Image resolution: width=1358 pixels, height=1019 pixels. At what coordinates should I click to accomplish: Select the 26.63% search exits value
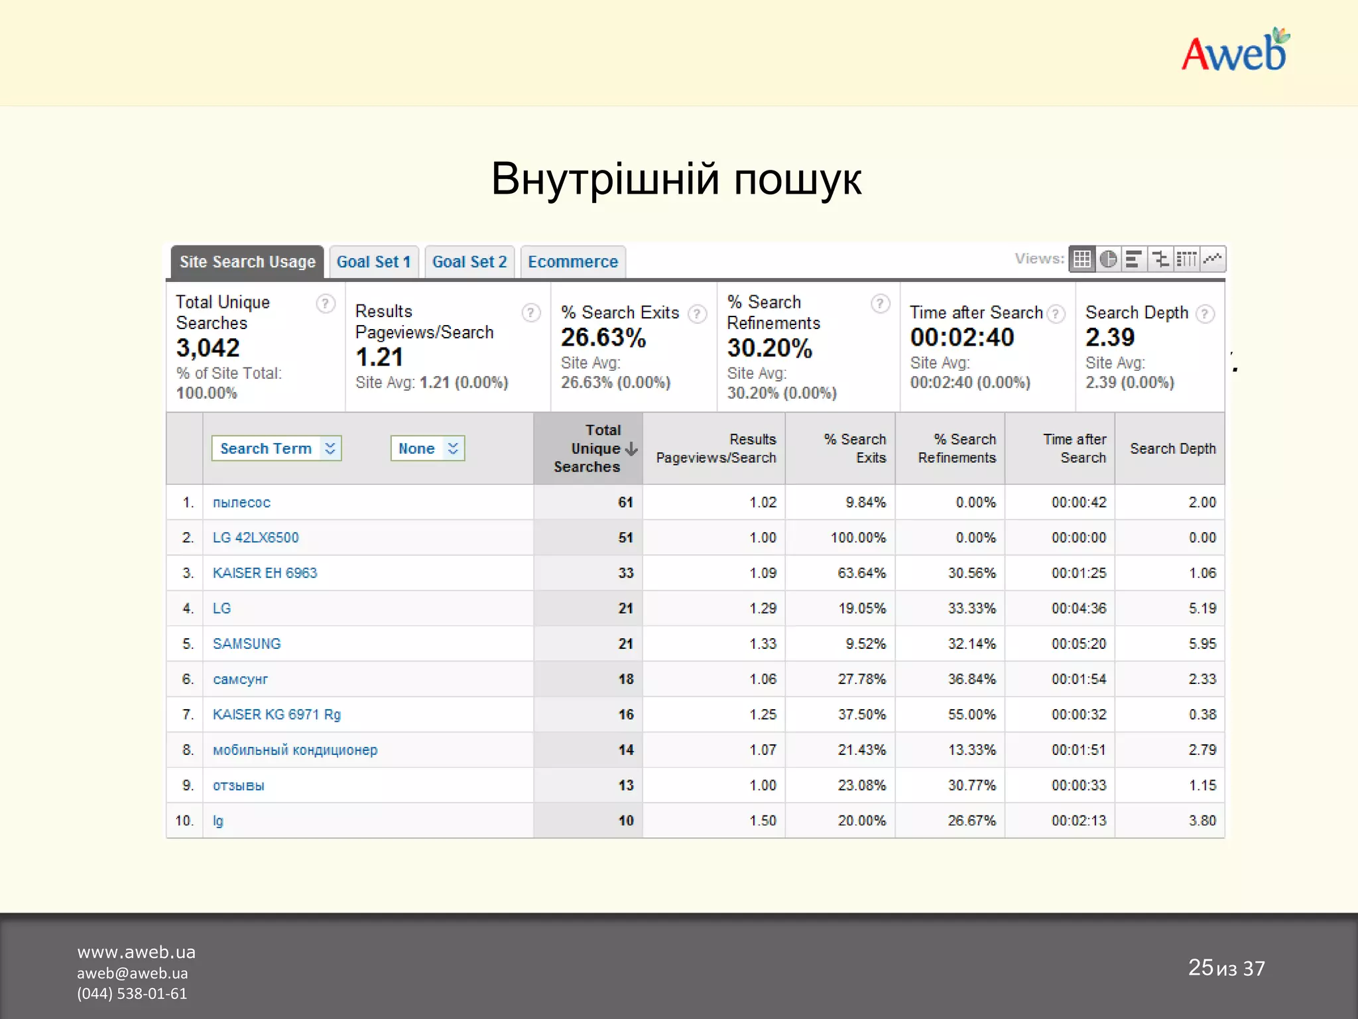pyautogui.click(x=603, y=338)
